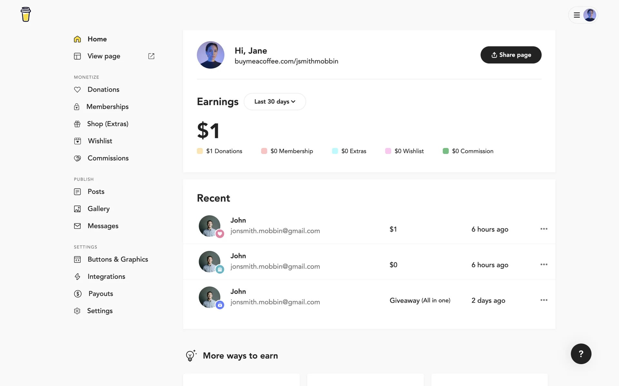Viewport: 619px width, 386px height.
Task: Open three-dot menu for the Giveaway entry
Action: click(544, 300)
